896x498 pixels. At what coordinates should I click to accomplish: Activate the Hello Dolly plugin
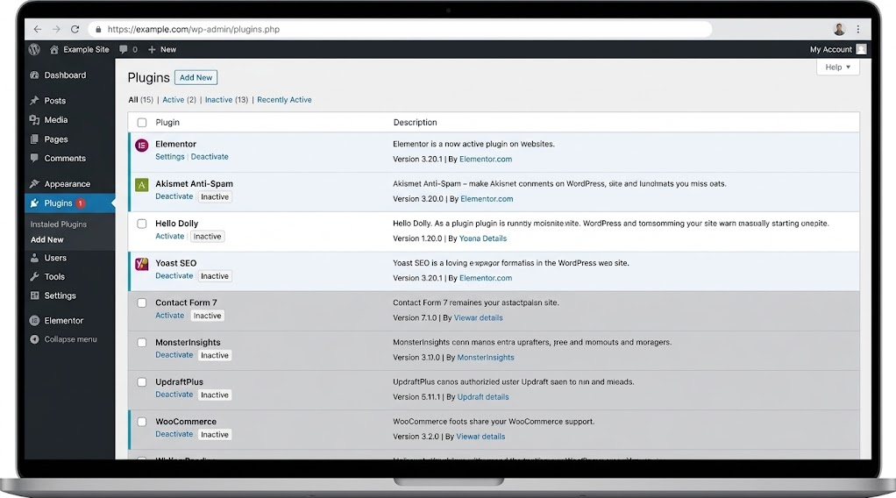(x=170, y=236)
